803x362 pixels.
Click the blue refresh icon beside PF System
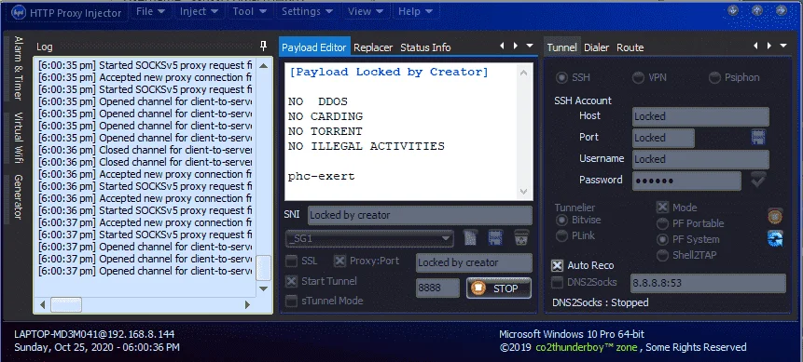coord(775,238)
